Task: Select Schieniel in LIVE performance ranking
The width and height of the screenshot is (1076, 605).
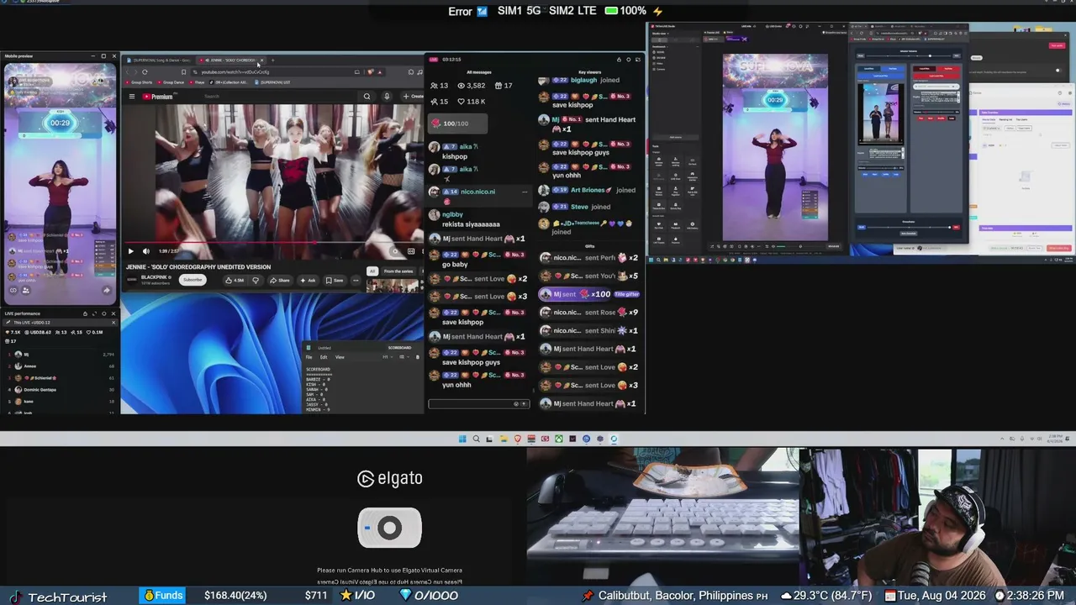Action: tap(40, 378)
